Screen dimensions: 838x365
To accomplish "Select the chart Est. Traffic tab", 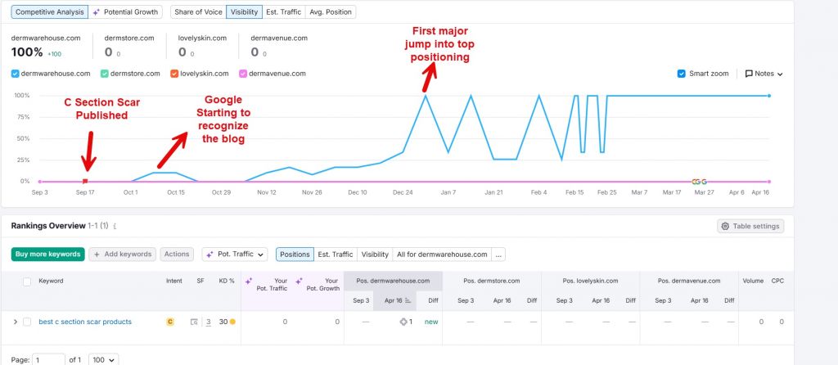I will pyautogui.click(x=284, y=11).
